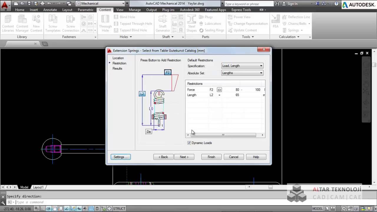Select the Sealing Rings tool
Viewport: 377px width, 212px height.
point(212,30)
